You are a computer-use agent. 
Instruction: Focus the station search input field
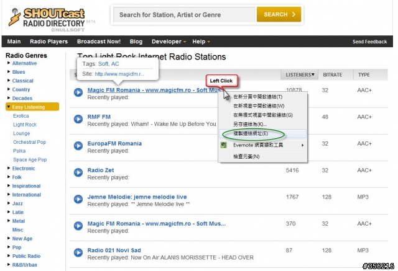(185, 15)
